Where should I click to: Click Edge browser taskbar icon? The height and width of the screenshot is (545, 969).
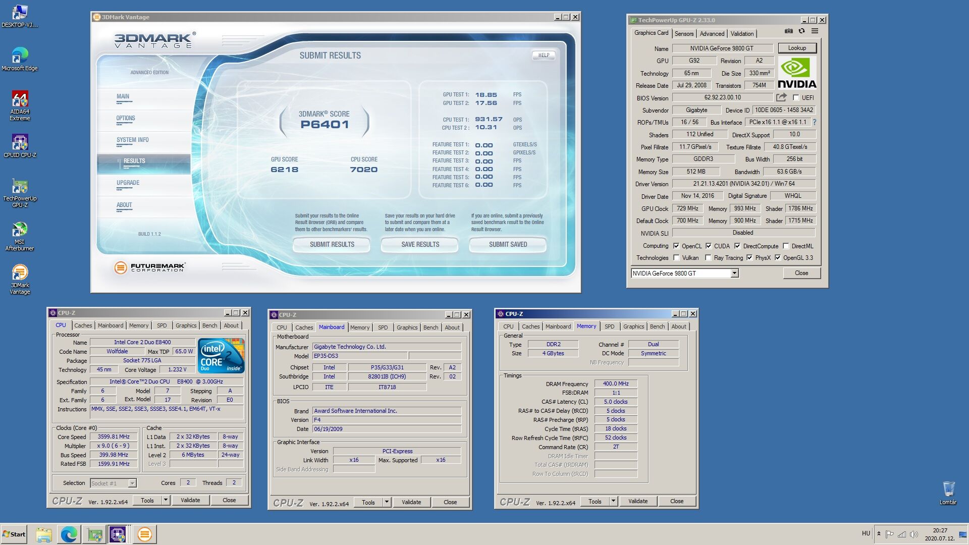pyautogui.click(x=69, y=534)
